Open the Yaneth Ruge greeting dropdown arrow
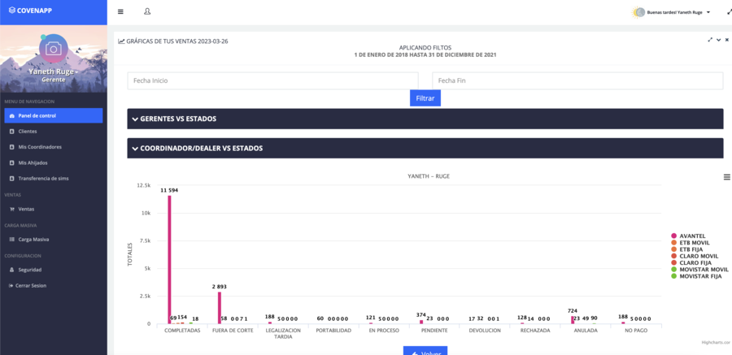 click(708, 13)
